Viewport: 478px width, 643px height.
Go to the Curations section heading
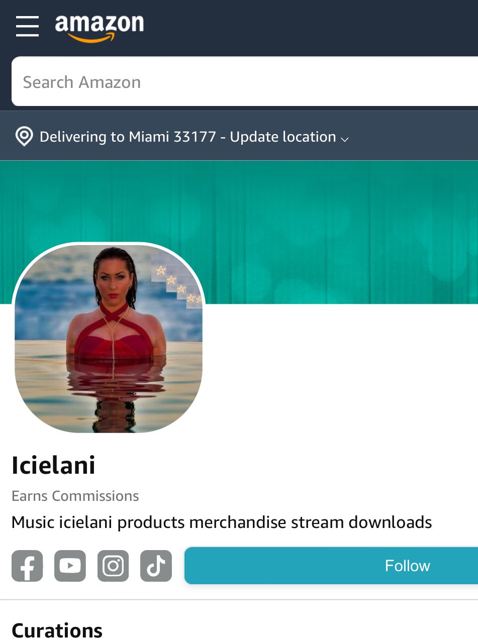57,630
